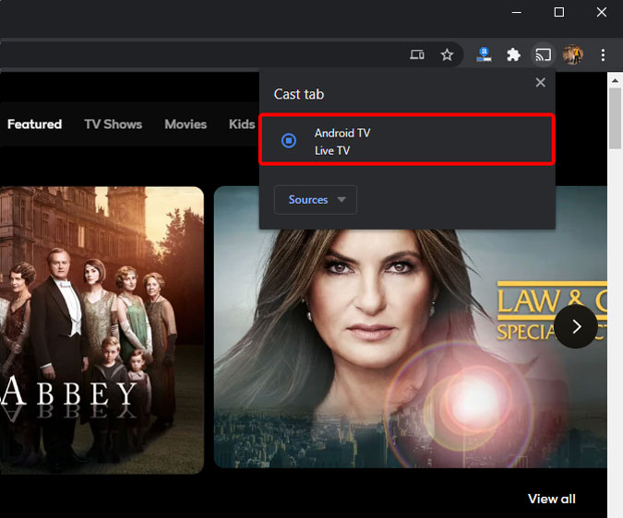Screen dimensions: 623x518
Task: Minimize the Chrome window
Action: (517, 12)
